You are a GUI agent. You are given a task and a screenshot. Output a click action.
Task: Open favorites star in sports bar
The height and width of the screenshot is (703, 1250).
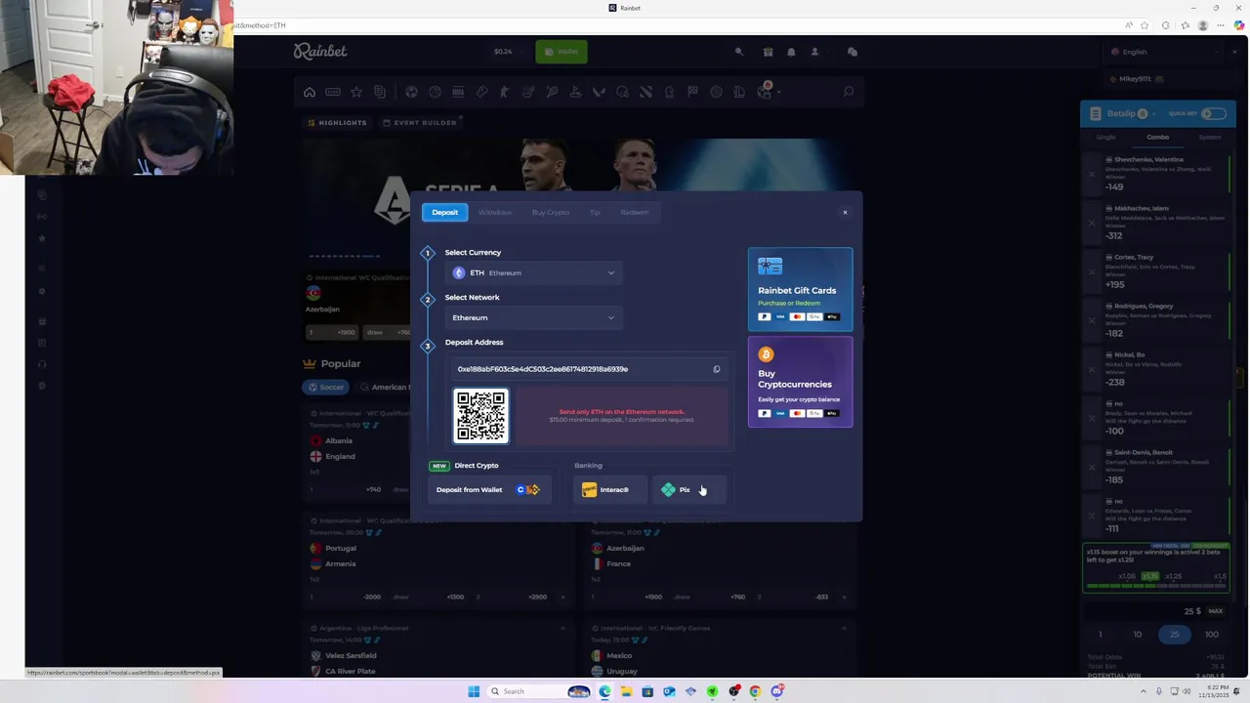click(356, 92)
